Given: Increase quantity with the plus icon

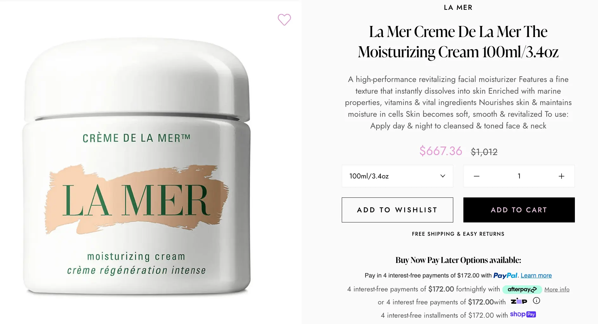Looking at the screenshot, I should point(561,176).
